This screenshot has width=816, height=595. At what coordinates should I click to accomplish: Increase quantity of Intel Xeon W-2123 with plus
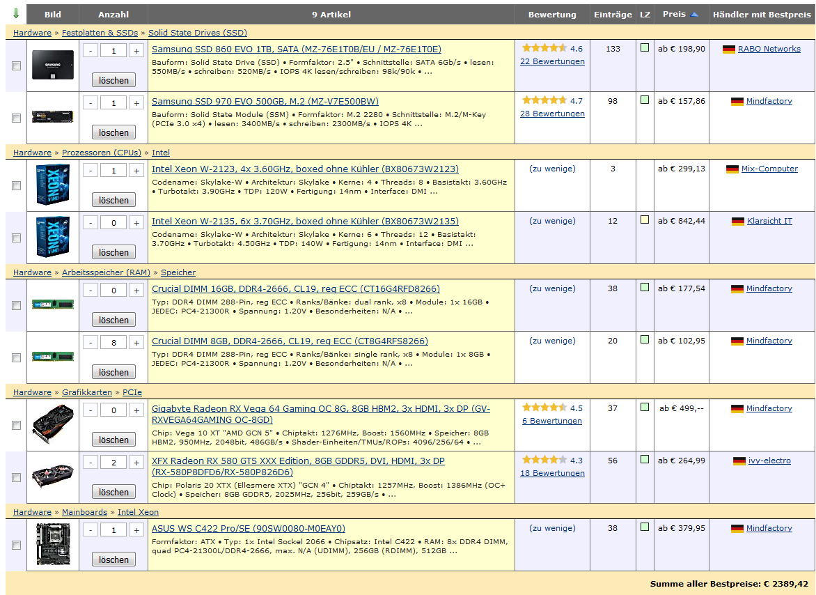point(136,171)
